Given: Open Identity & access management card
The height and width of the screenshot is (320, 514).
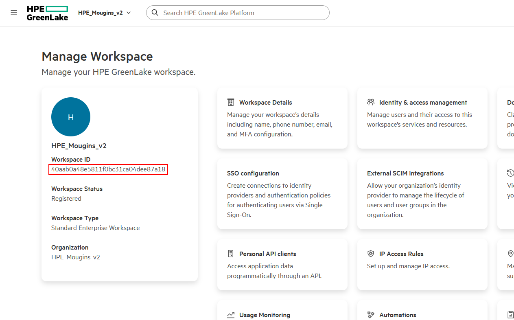Looking at the screenshot, I should click(x=422, y=118).
